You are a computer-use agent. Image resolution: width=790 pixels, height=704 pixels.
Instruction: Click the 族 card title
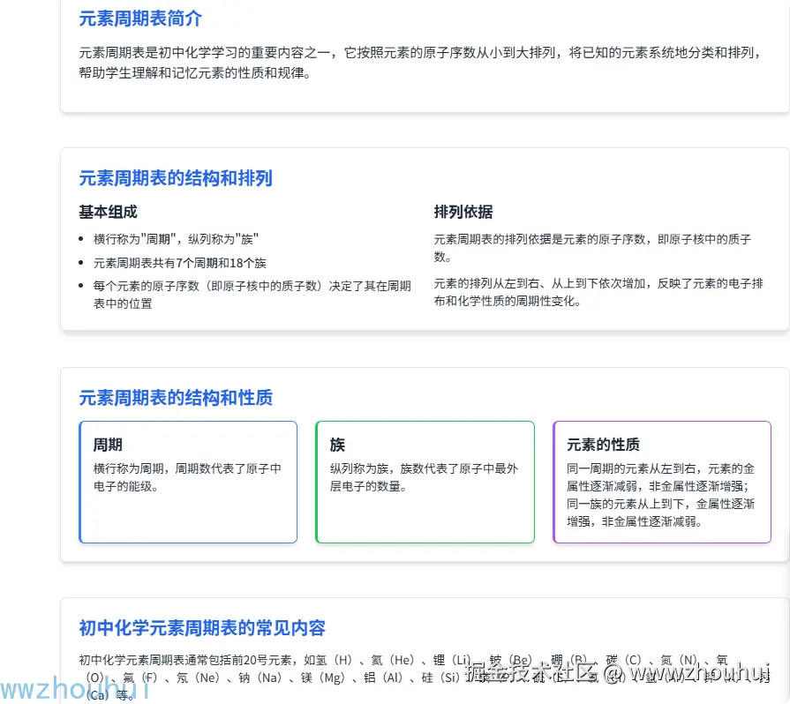click(337, 445)
